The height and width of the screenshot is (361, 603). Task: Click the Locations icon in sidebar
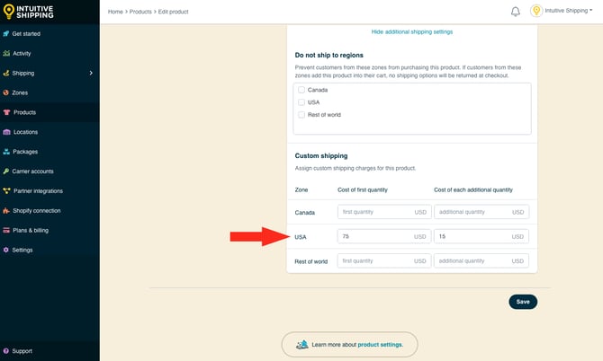[6, 132]
